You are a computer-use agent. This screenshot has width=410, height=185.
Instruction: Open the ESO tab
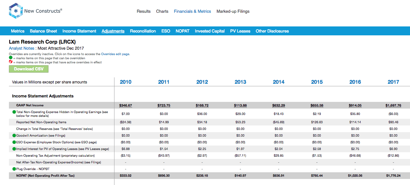(166, 31)
